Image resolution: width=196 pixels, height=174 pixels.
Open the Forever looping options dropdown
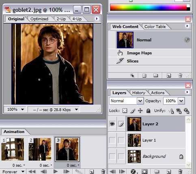tap(23, 172)
